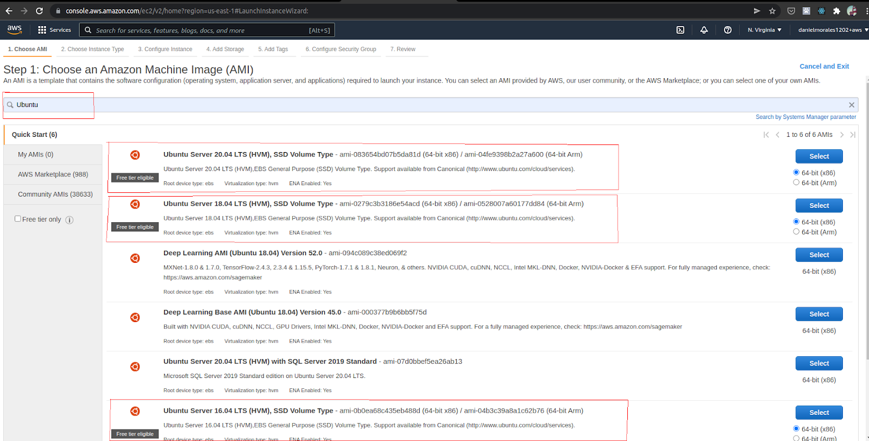Choose 64-bit (x86) for Ubuntu Server 20.04

tap(796, 173)
